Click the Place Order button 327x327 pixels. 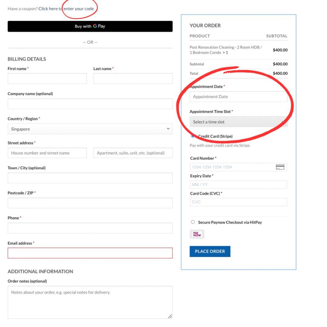click(x=210, y=251)
